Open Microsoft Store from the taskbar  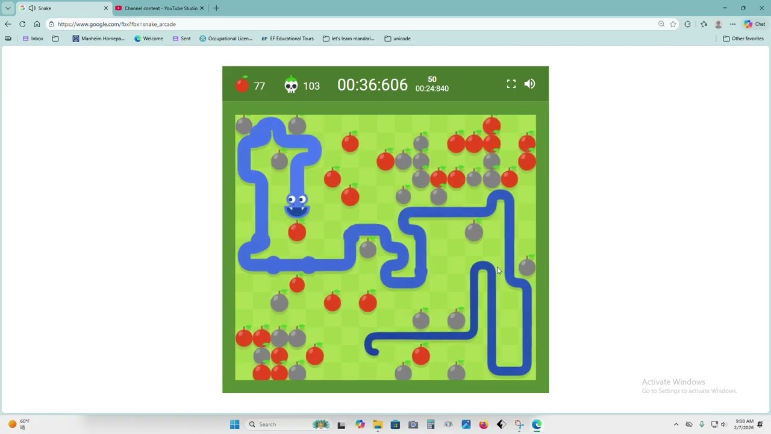pyautogui.click(x=395, y=424)
